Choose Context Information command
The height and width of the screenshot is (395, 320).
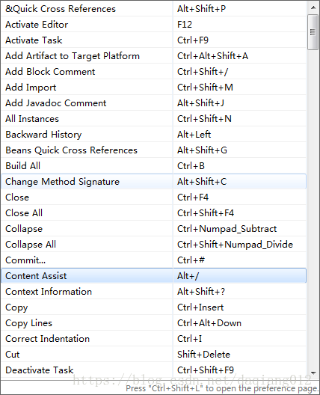click(153, 292)
